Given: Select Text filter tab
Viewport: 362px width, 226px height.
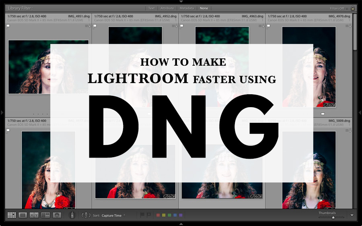Looking at the screenshot, I should (152, 8).
